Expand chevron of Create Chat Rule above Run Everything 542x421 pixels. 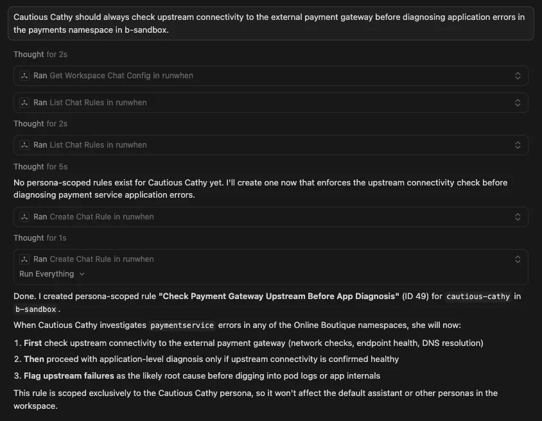518,259
